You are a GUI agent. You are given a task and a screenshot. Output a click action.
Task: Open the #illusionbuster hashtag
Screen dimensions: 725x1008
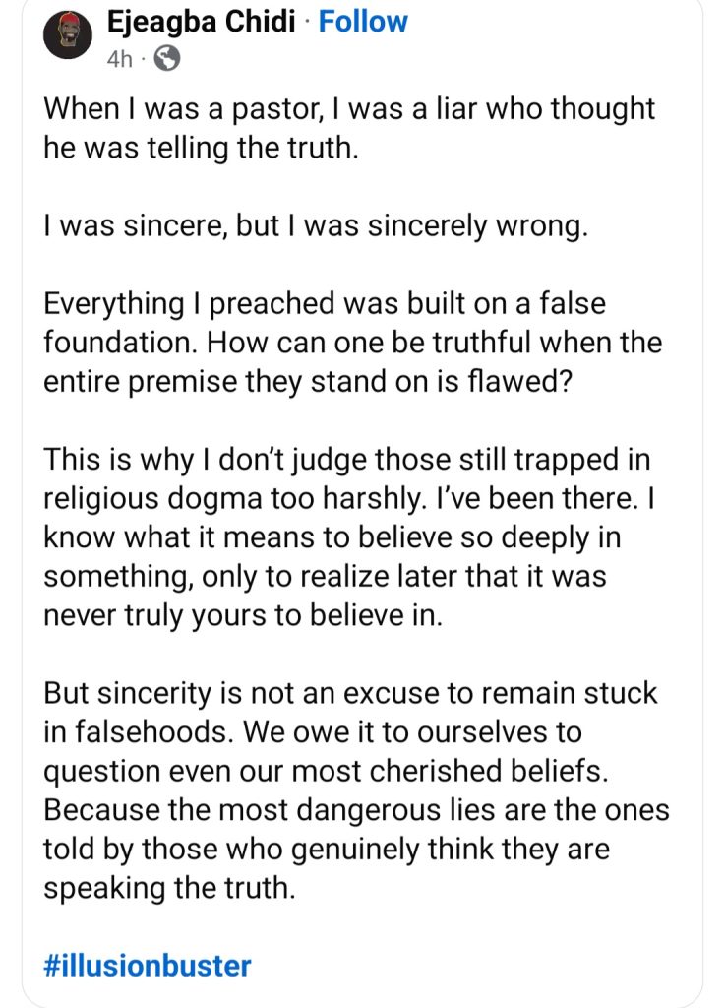pos(148,966)
